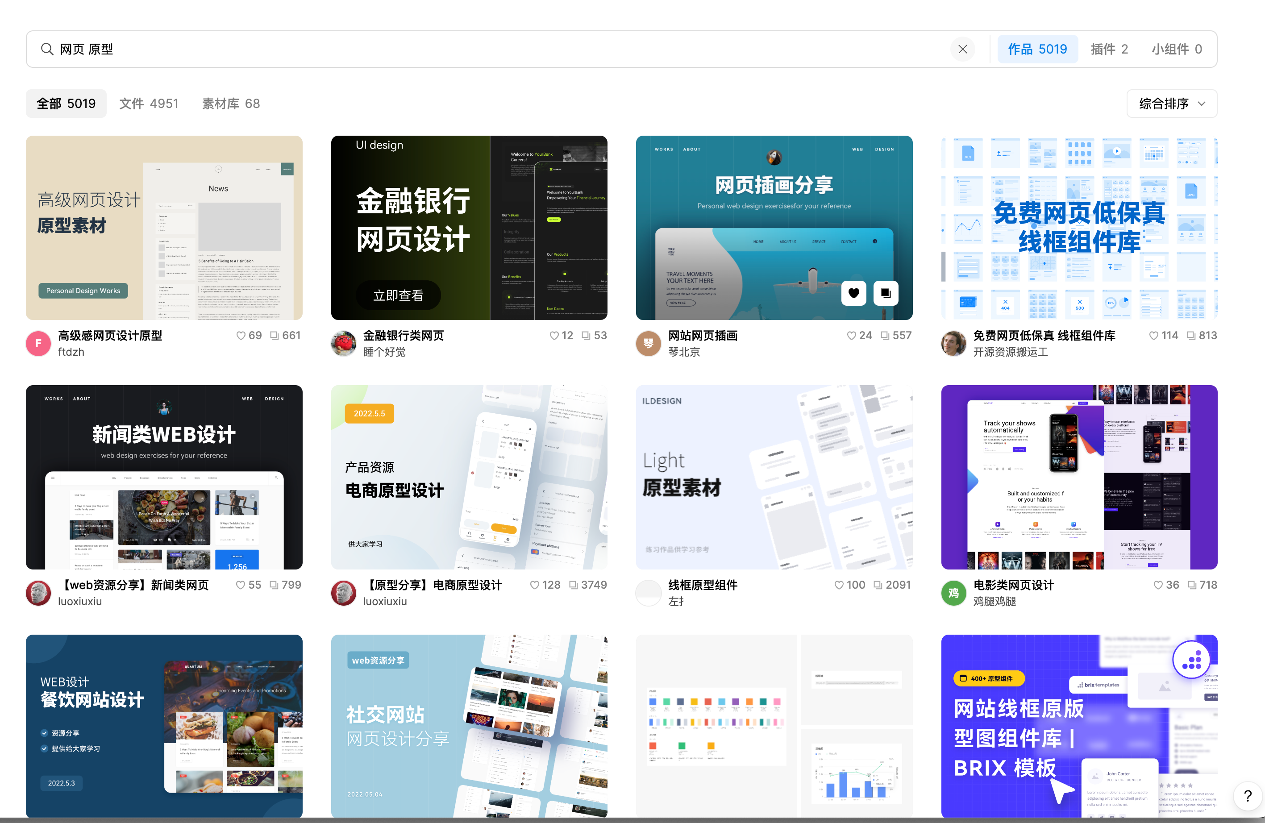Click the avatar of 开源资源搬运工
Screen dimensions: 1265x823
click(x=953, y=343)
